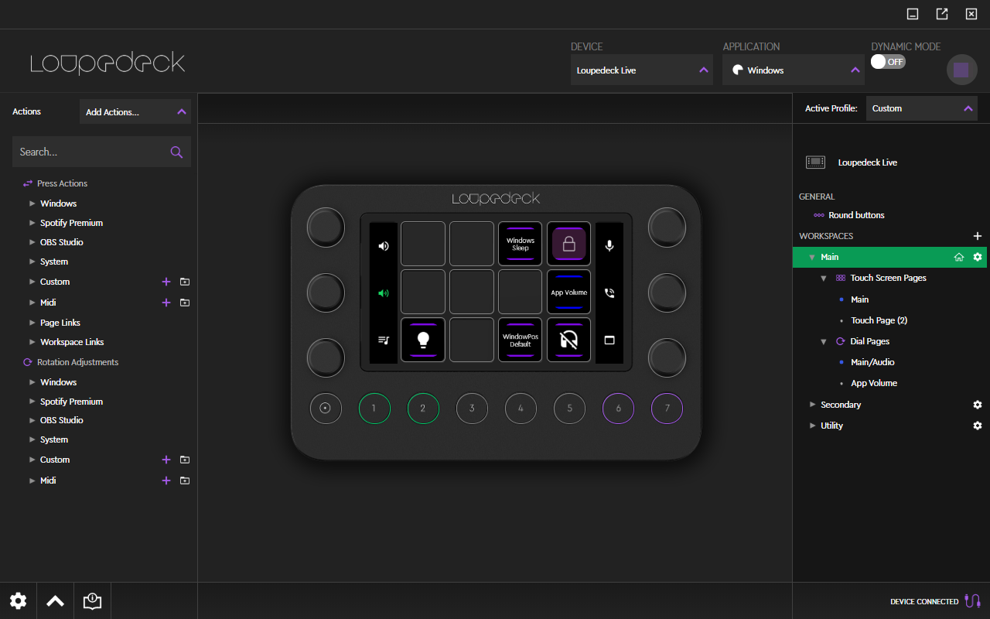The height and width of the screenshot is (619, 990).
Task: Click the lock icon touch button
Action: click(568, 244)
